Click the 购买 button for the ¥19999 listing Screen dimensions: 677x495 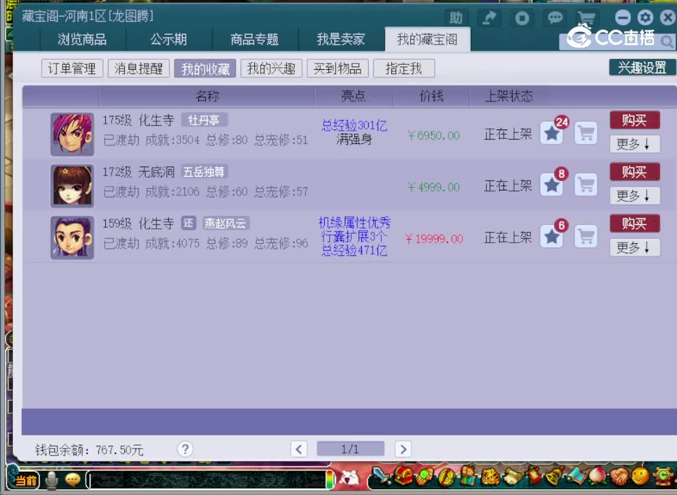[x=634, y=223]
